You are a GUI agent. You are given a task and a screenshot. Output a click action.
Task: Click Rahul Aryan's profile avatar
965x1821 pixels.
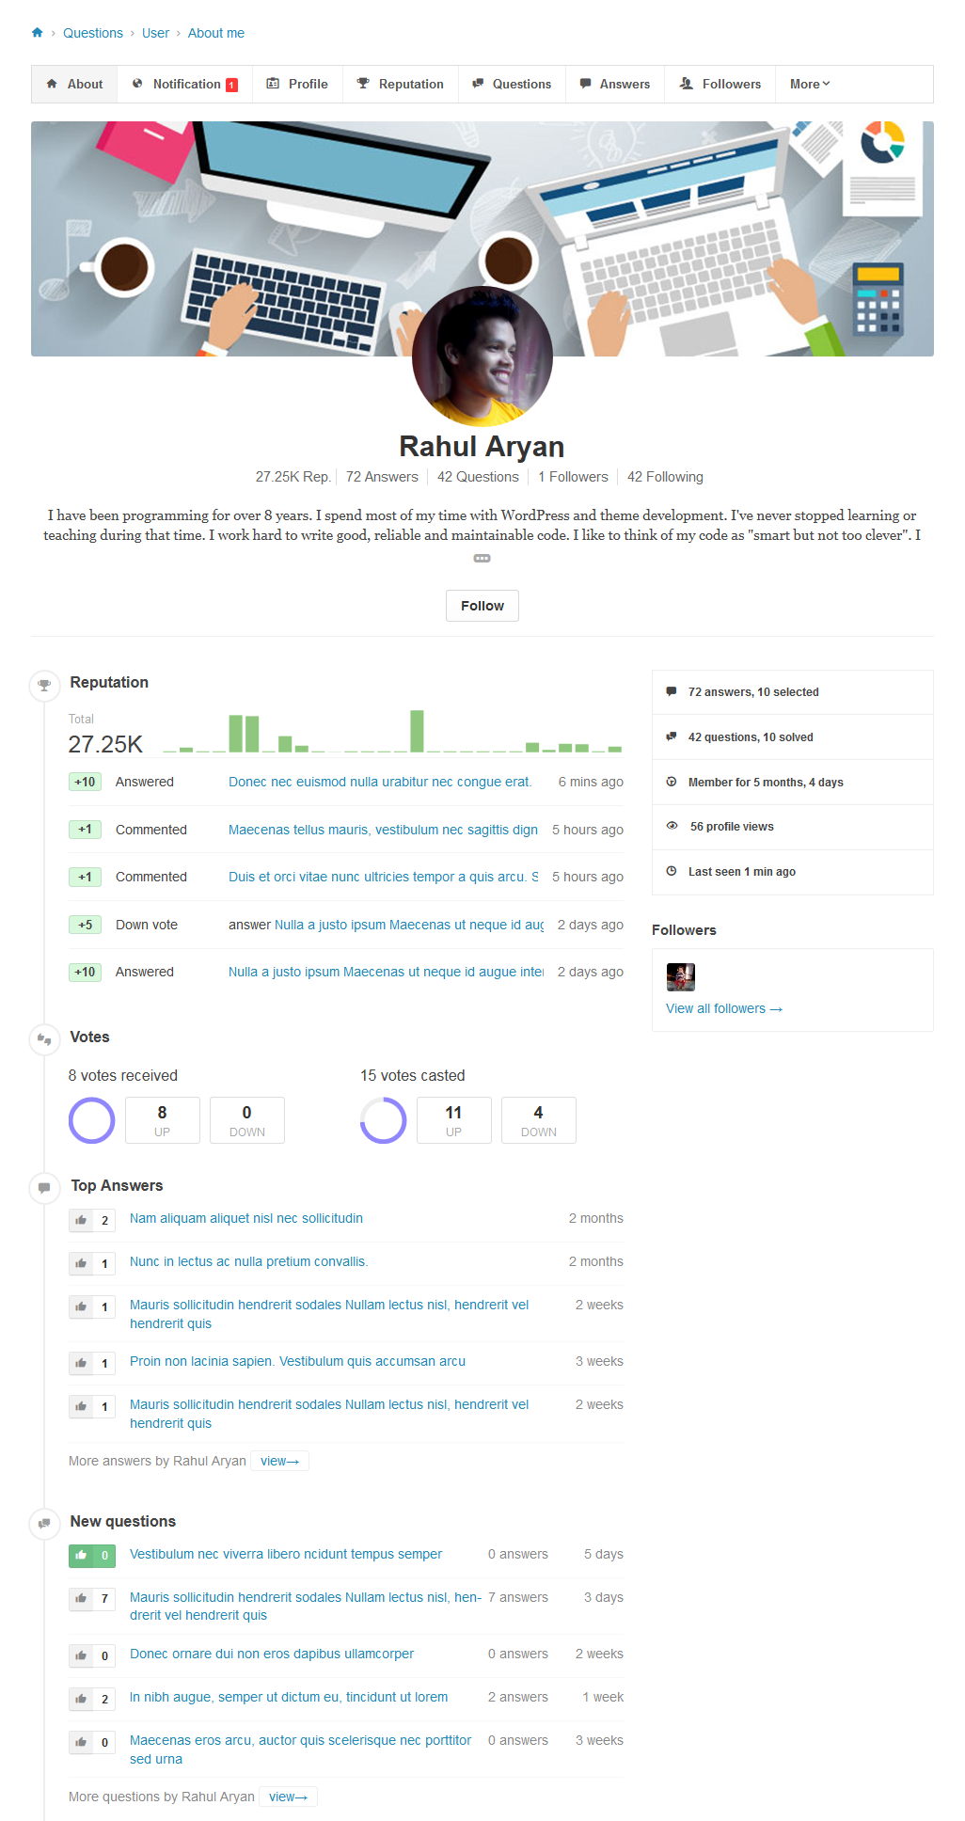pos(482,356)
